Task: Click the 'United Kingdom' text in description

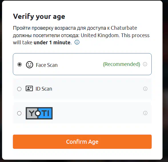Action: (x=100, y=35)
